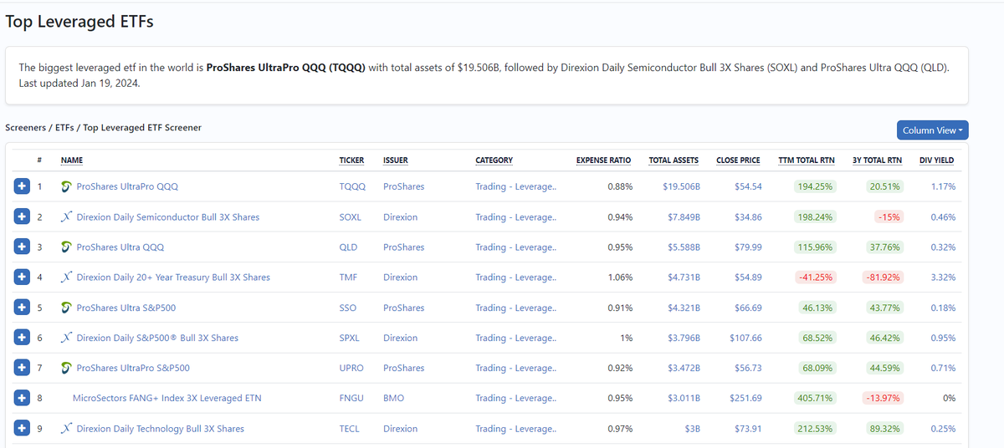Expand row 5 ProShares Ultra S&P500 details

point(22,307)
